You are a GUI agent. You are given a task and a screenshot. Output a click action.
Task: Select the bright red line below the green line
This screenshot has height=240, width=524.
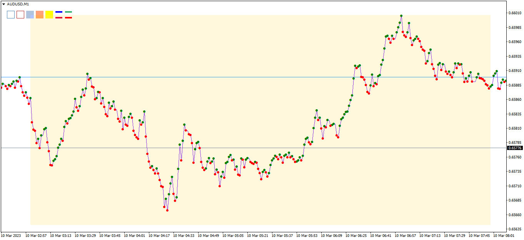(68, 18)
